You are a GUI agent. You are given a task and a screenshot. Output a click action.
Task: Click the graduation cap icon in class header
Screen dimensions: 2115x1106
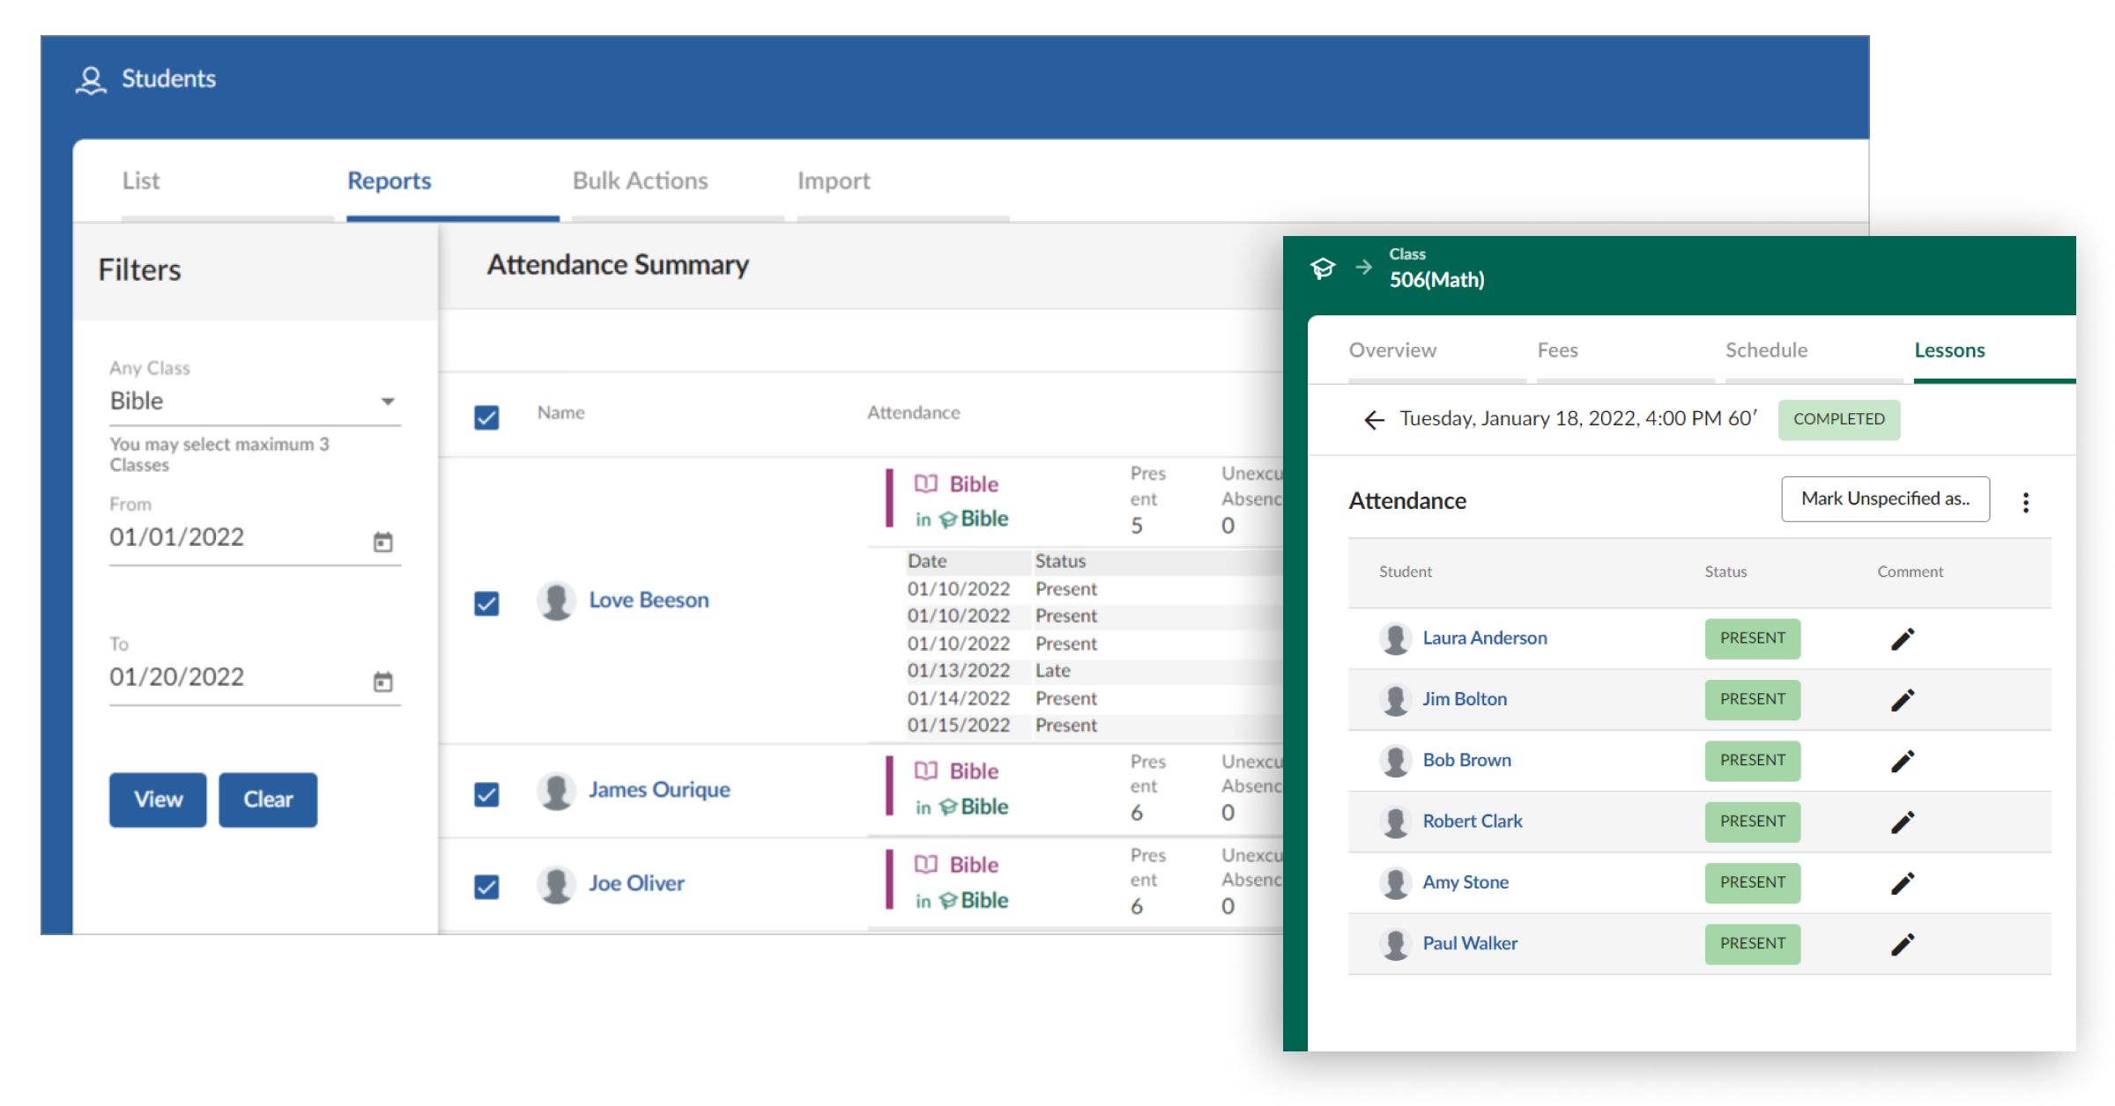tap(1323, 268)
